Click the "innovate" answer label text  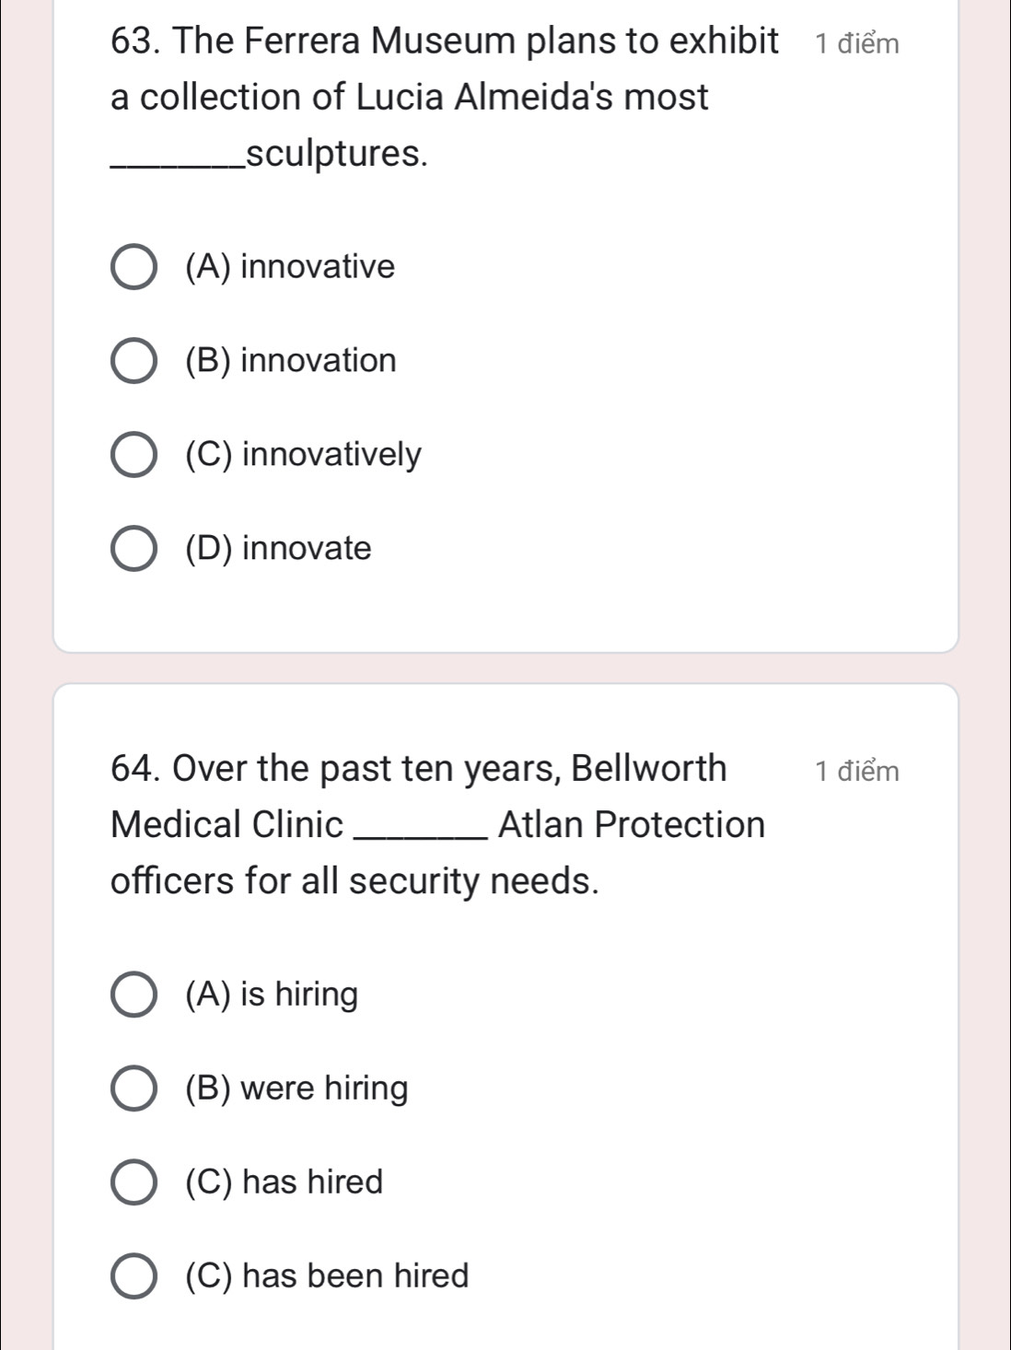coord(308,549)
